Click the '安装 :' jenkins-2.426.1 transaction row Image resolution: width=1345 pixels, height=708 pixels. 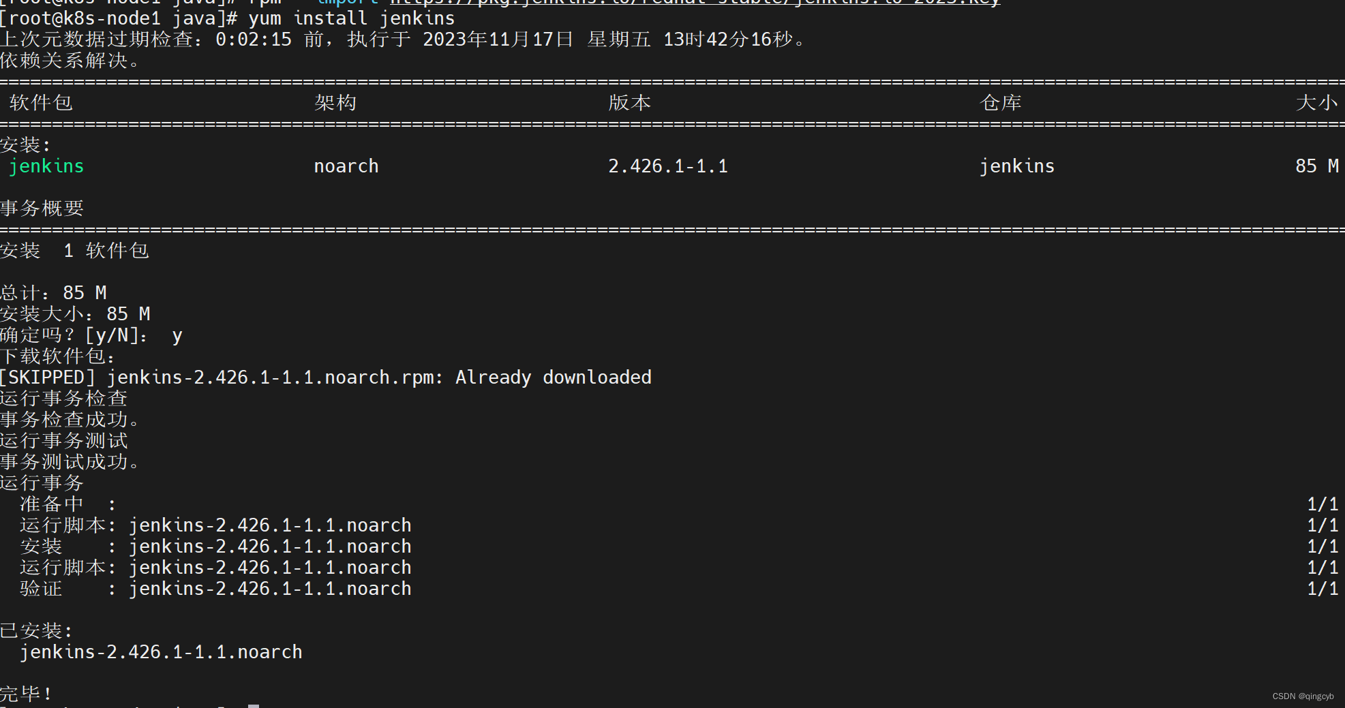coord(679,547)
